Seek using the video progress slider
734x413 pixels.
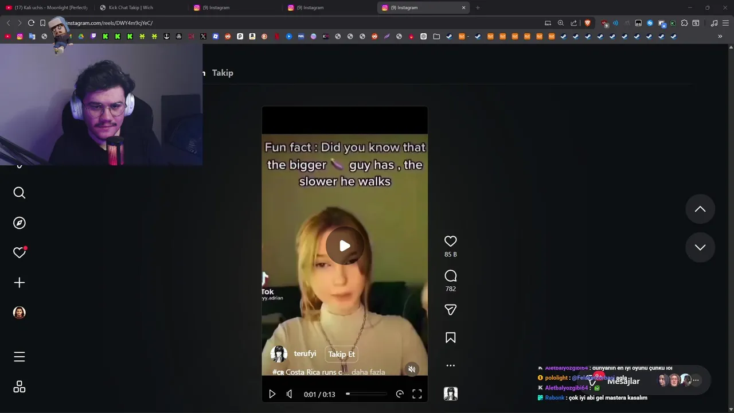tap(366, 394)
